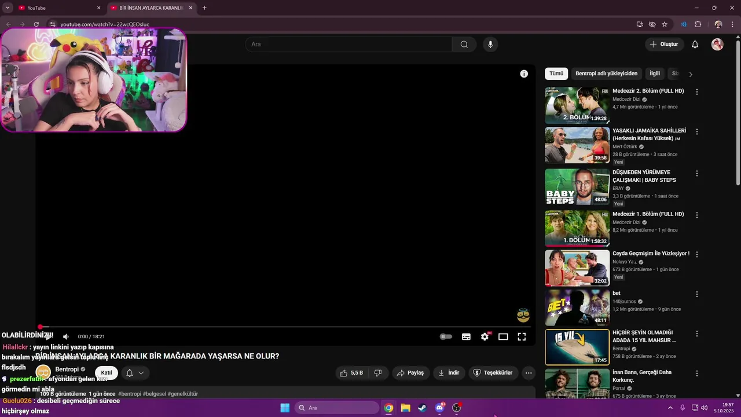Switch to the YouTube browser tab

[58, 8]
